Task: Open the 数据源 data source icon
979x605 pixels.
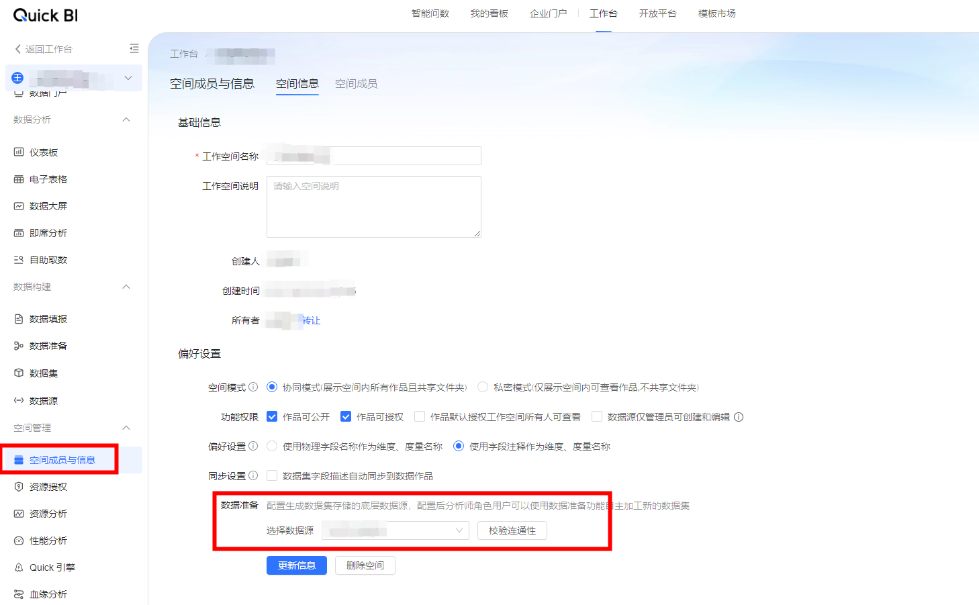Action: [19, 400]
